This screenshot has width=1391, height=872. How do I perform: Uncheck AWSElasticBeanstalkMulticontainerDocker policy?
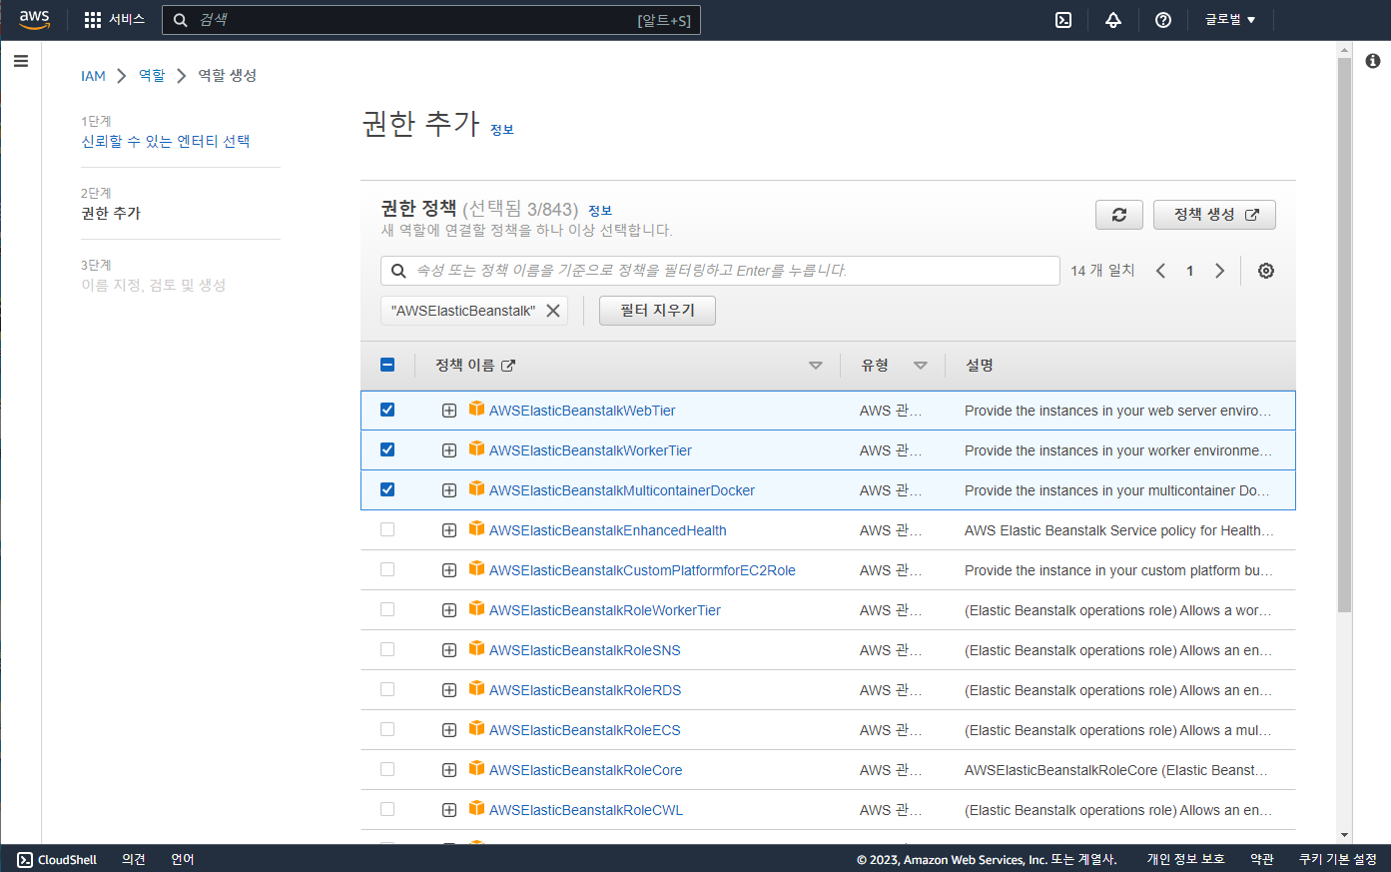[387, 489]
